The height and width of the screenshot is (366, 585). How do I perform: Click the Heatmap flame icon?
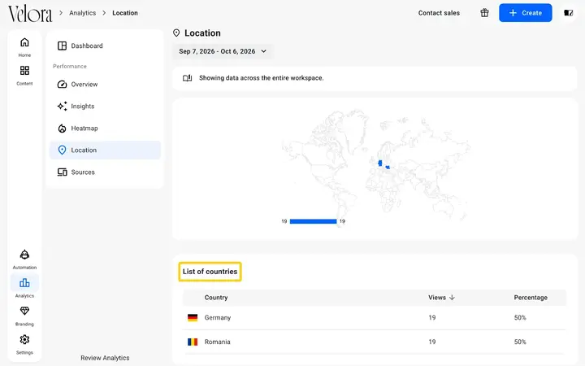point(62,129)
